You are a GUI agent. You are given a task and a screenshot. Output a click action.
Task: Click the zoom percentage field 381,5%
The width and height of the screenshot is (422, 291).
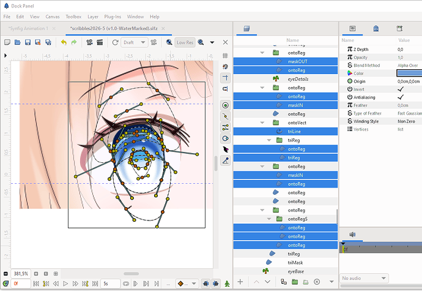point(21,273)
